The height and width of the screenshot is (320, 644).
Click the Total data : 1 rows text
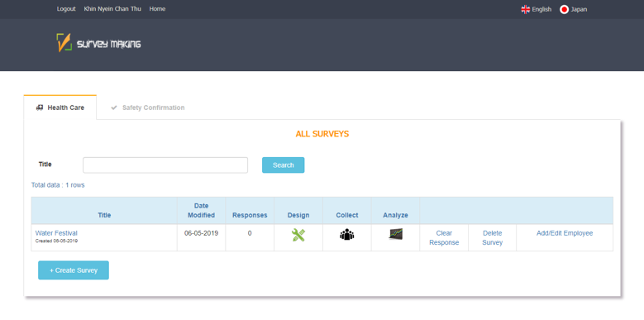click(58, 185)
